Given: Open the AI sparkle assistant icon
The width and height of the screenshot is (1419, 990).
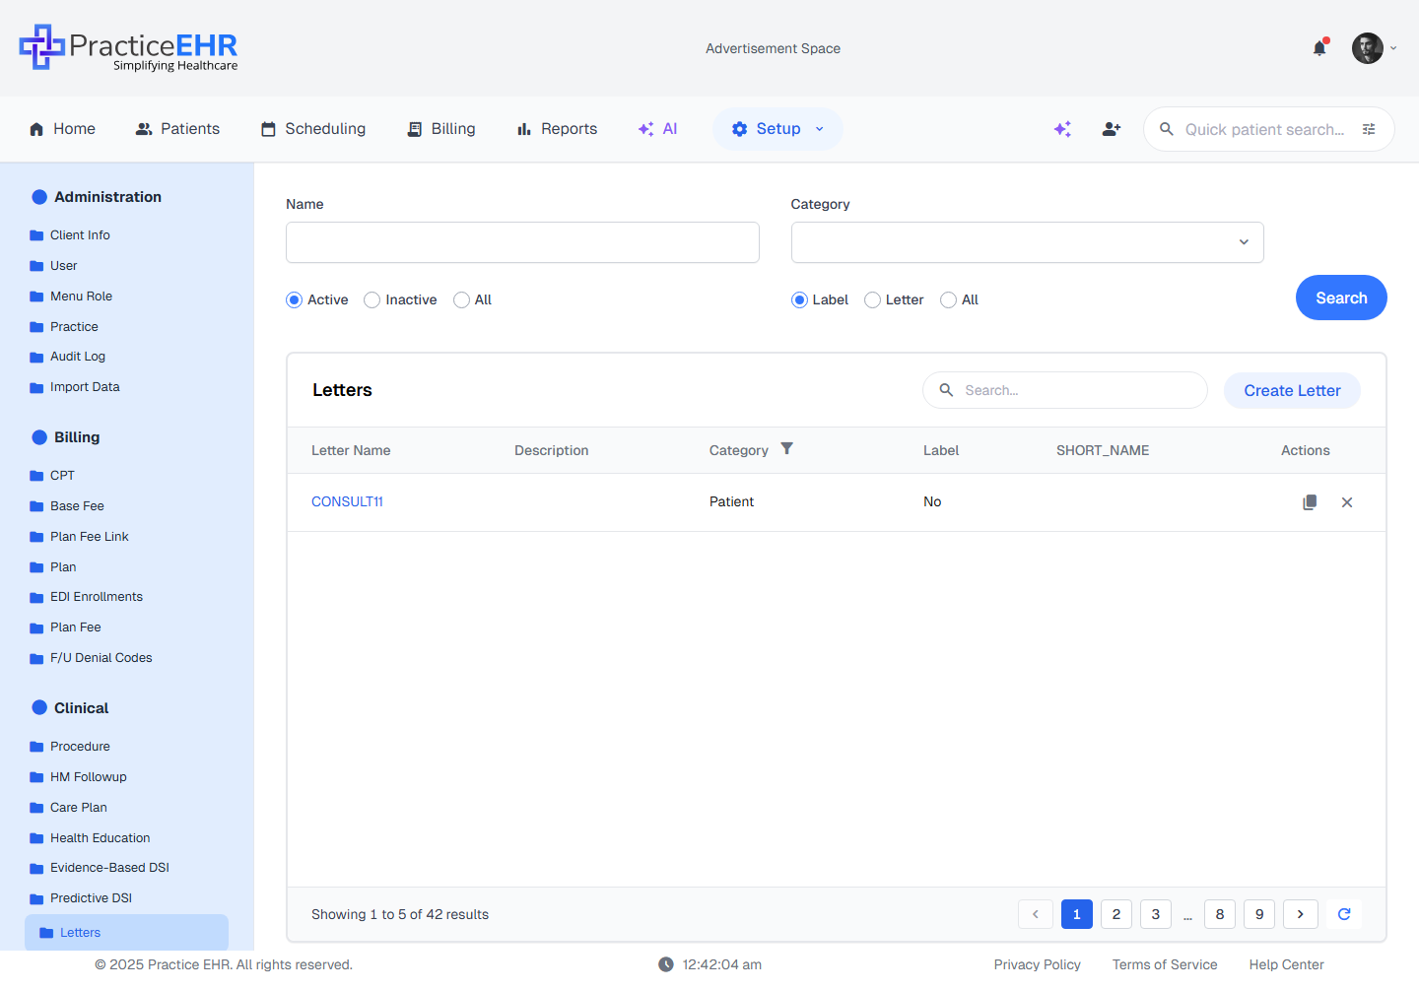Looking at the screenshot, I should (1062, 129).
